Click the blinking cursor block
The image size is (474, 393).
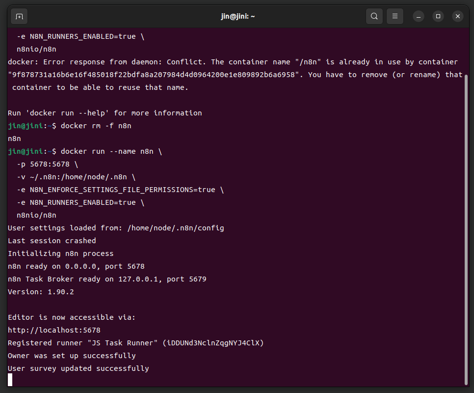[10, 380]
